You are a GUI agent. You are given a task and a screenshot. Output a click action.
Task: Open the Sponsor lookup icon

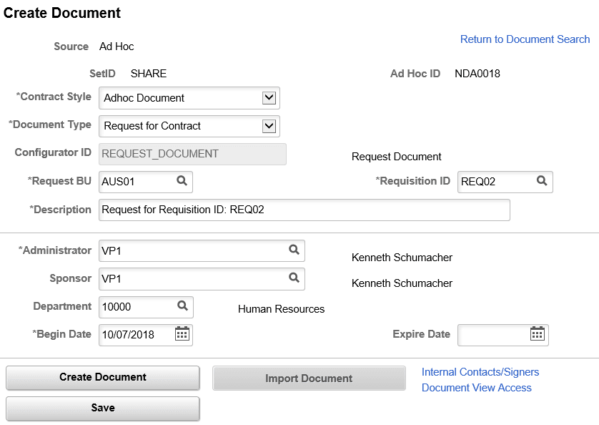(x=293, y=279)
